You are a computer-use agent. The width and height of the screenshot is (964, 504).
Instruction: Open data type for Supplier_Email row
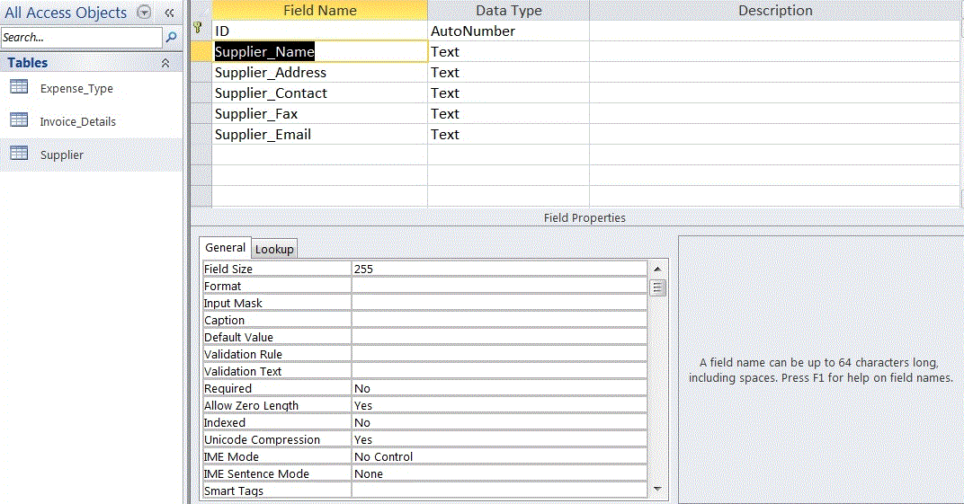508,135
